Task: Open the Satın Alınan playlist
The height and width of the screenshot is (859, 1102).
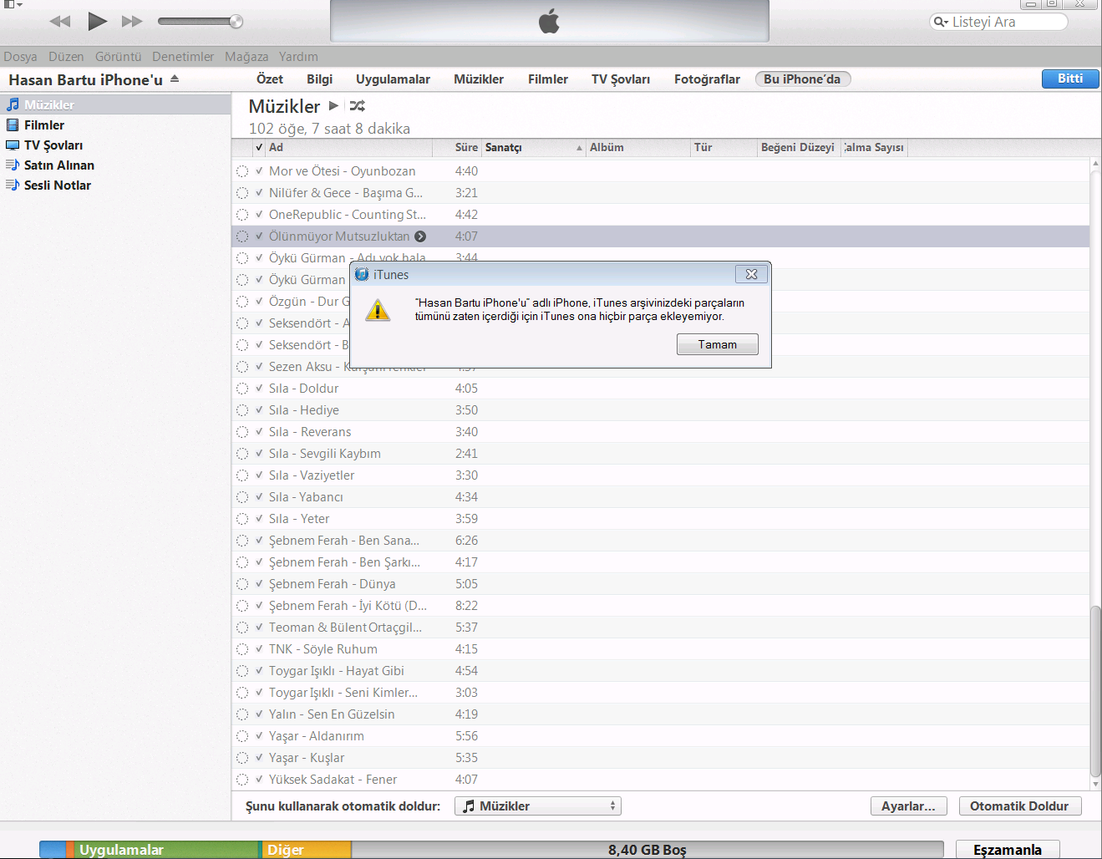Action: click(115, 165)
